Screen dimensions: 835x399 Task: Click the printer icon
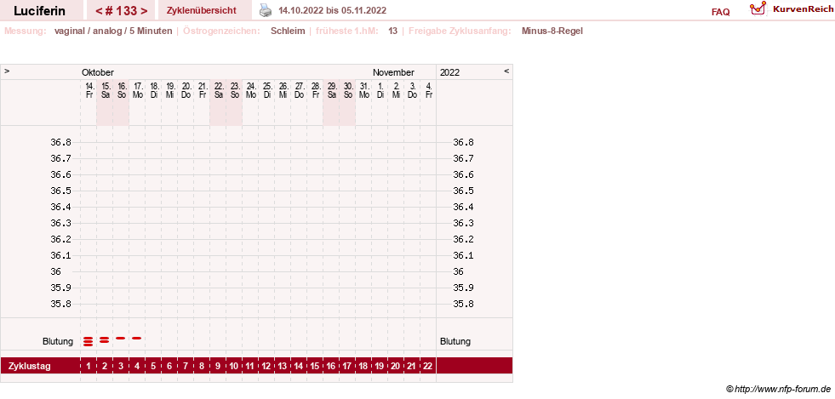click(266, 10)
